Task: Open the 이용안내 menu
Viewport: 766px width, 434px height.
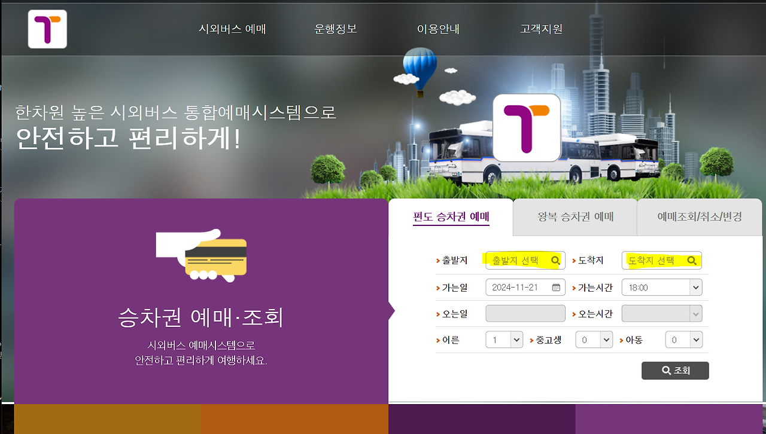Action: coord(439,28)
